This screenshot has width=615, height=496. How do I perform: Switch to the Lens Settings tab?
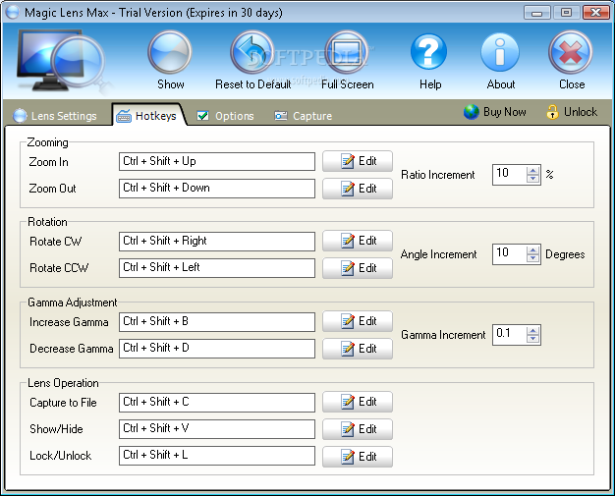tap(55, 116)
